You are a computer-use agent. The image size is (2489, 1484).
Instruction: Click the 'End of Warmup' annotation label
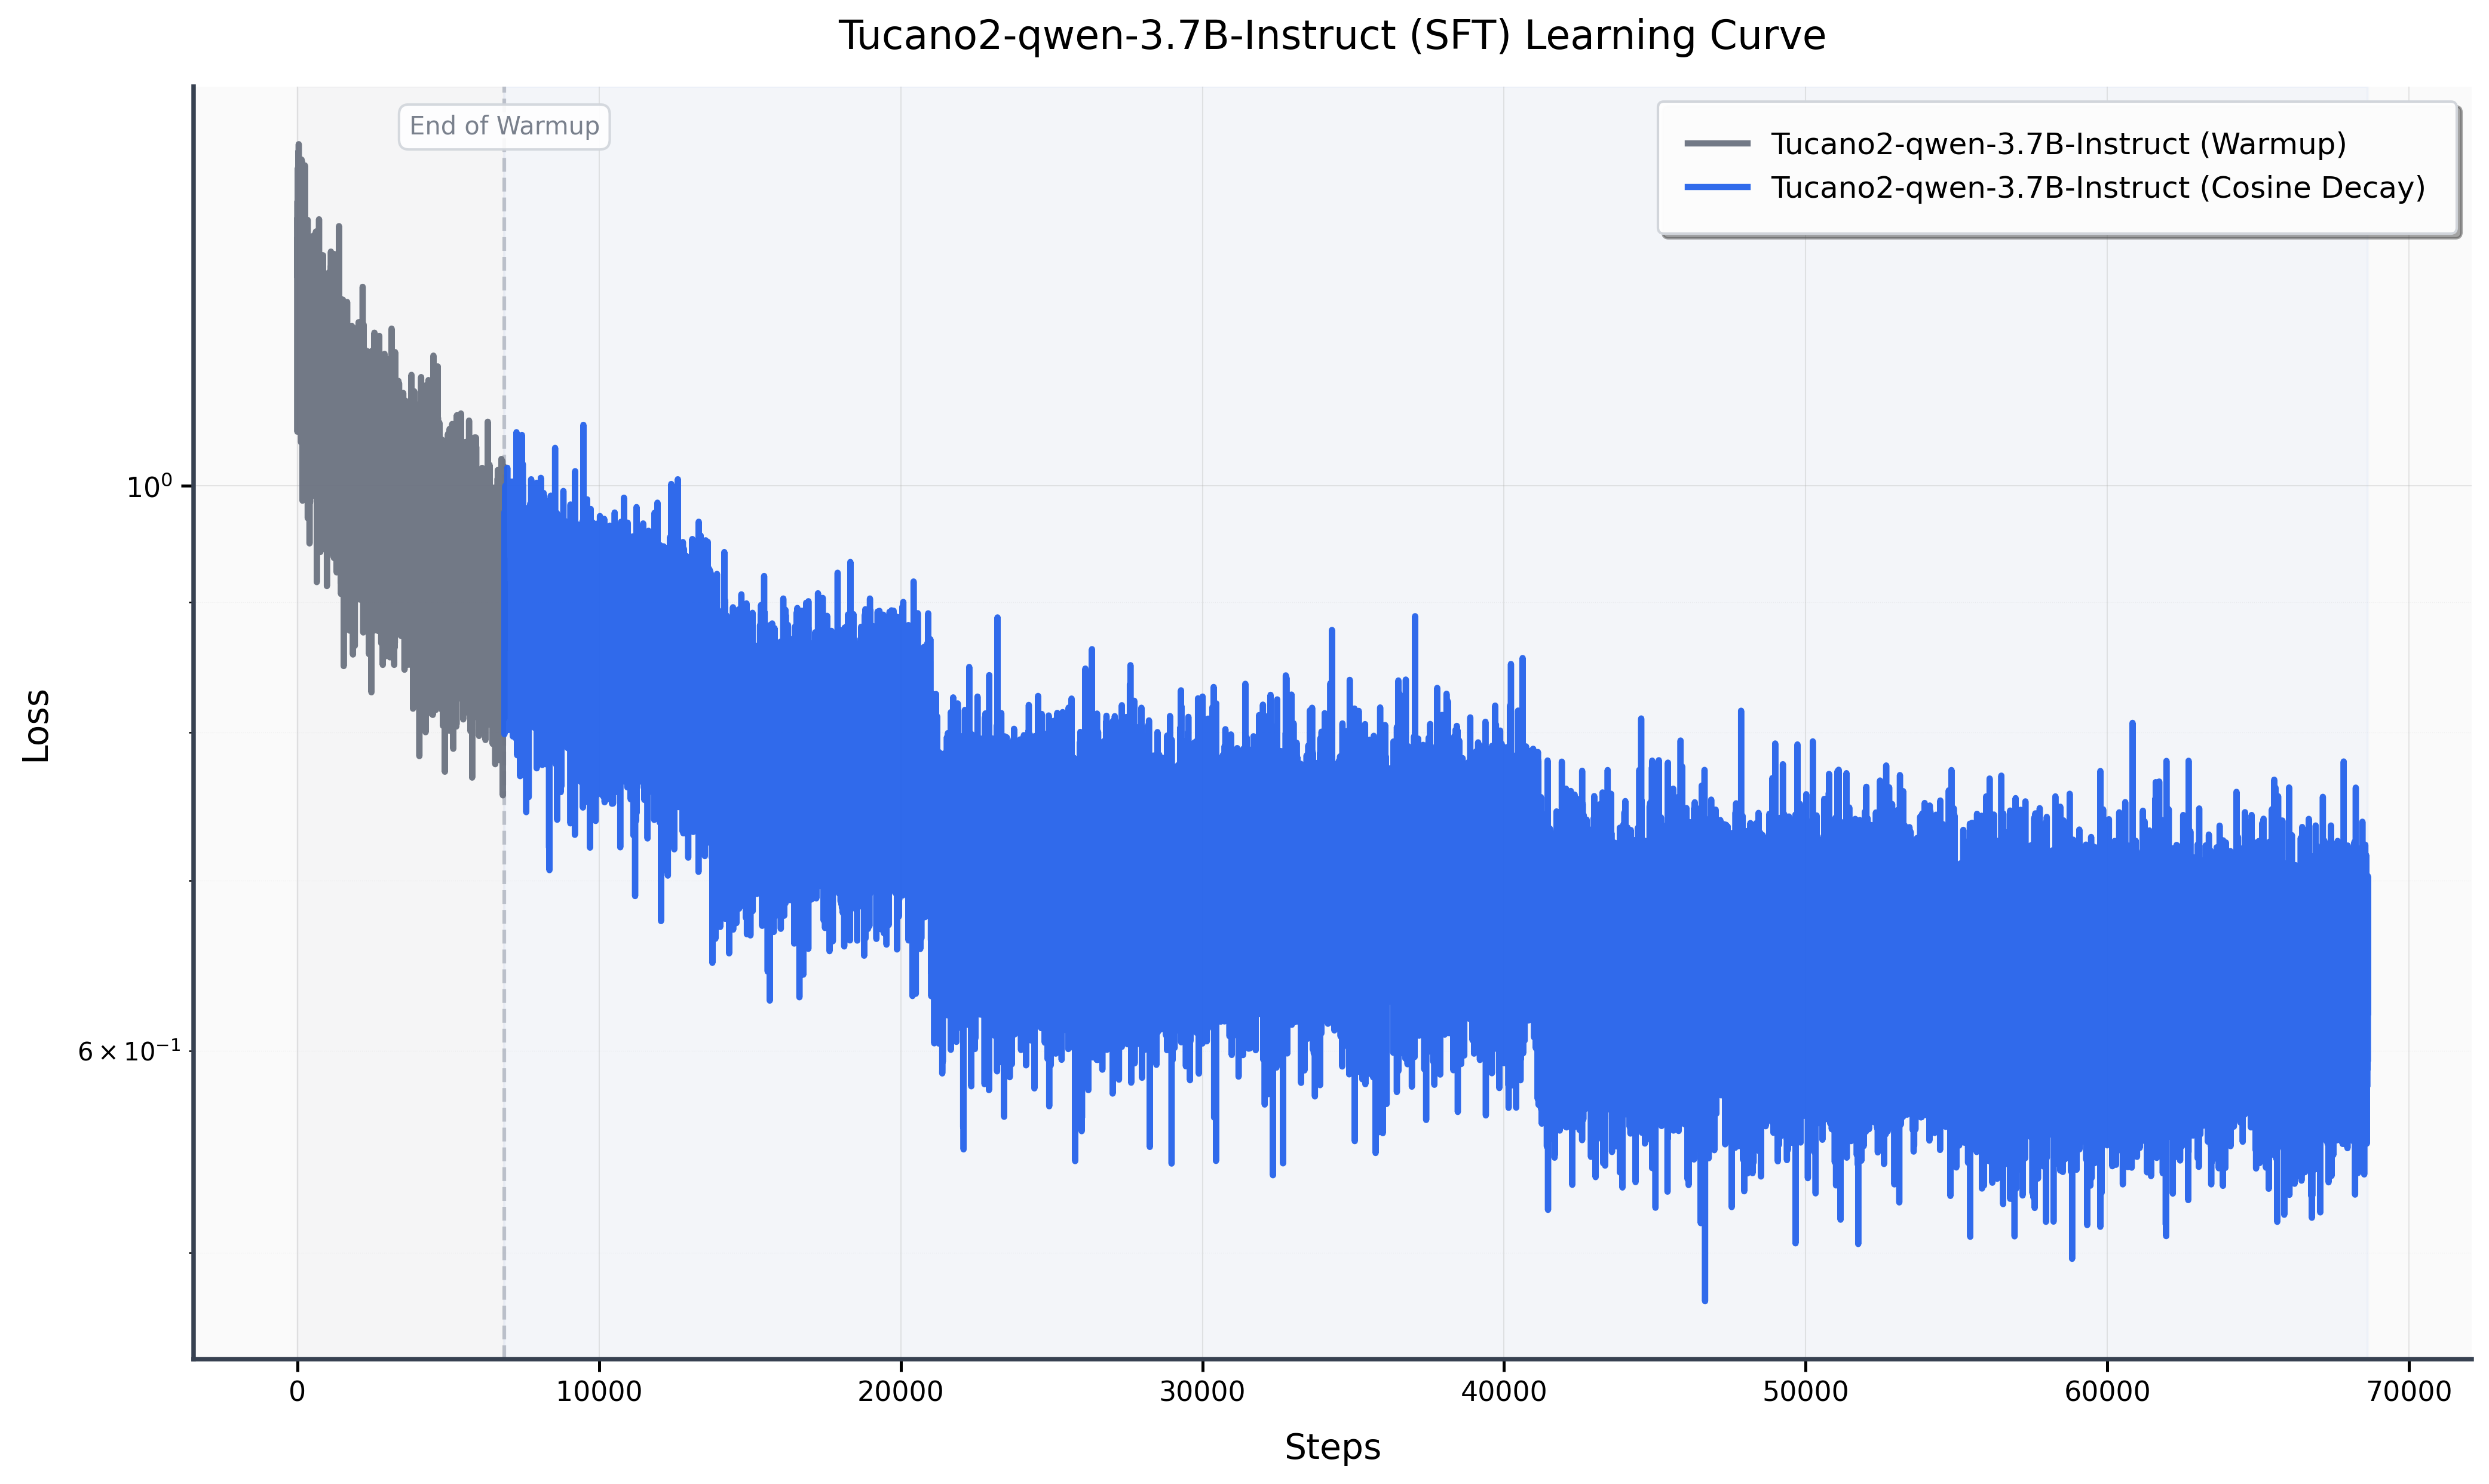504,127
